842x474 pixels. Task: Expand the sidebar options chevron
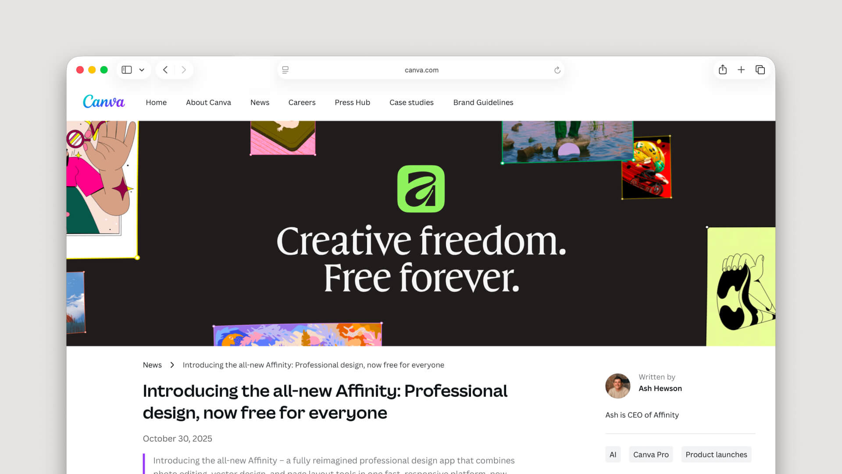(x=142, y=70)
